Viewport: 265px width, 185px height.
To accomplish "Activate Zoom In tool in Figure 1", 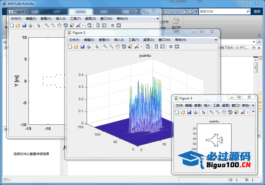I will click(x=47, y=26).
